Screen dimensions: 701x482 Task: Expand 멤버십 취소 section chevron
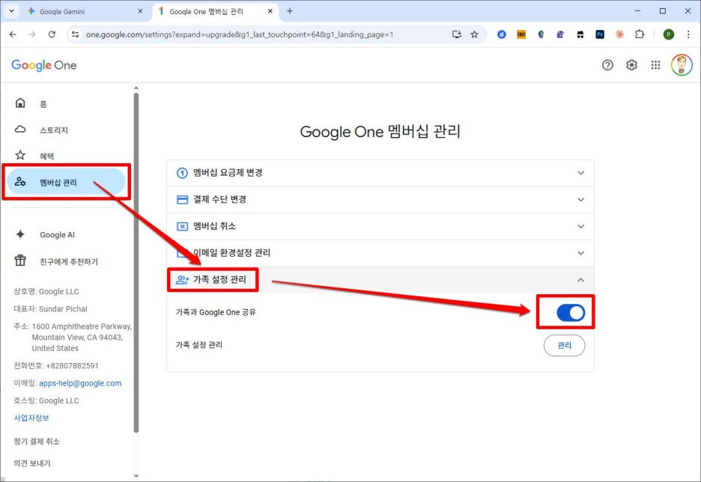(x=580, y=227)
